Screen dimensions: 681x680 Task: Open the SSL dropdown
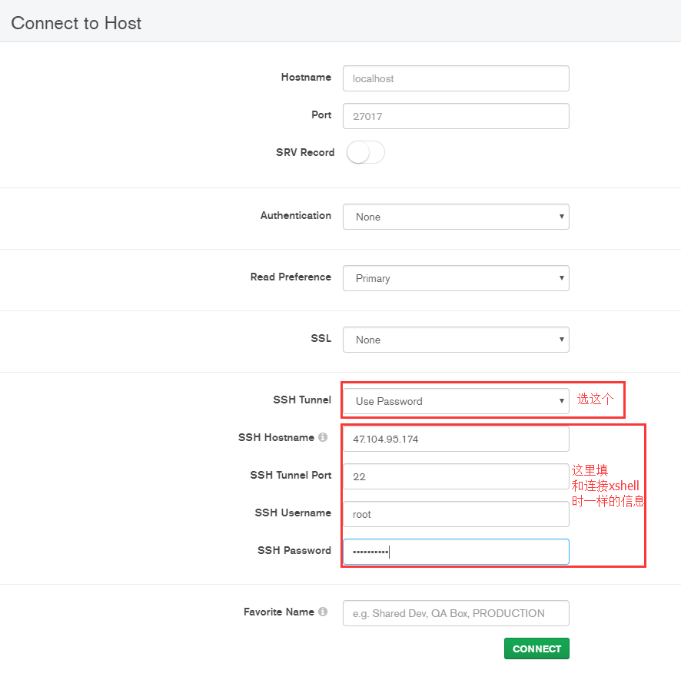click(456, 340)
